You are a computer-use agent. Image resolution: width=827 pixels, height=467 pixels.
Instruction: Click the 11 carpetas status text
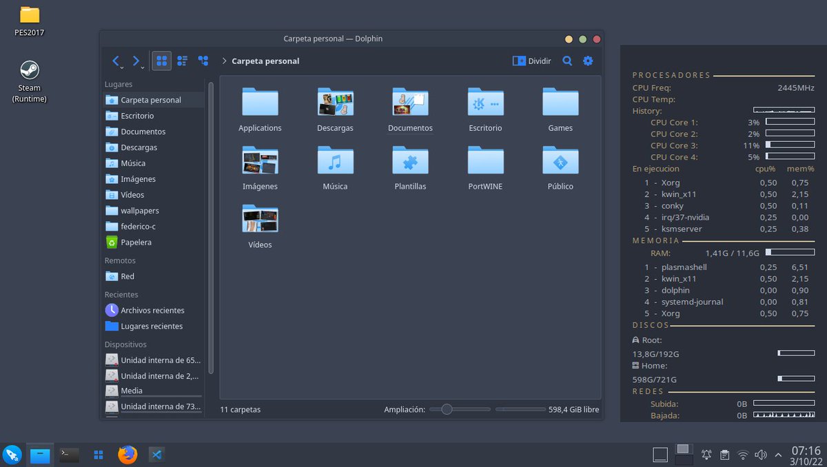(x=241, y=409)
